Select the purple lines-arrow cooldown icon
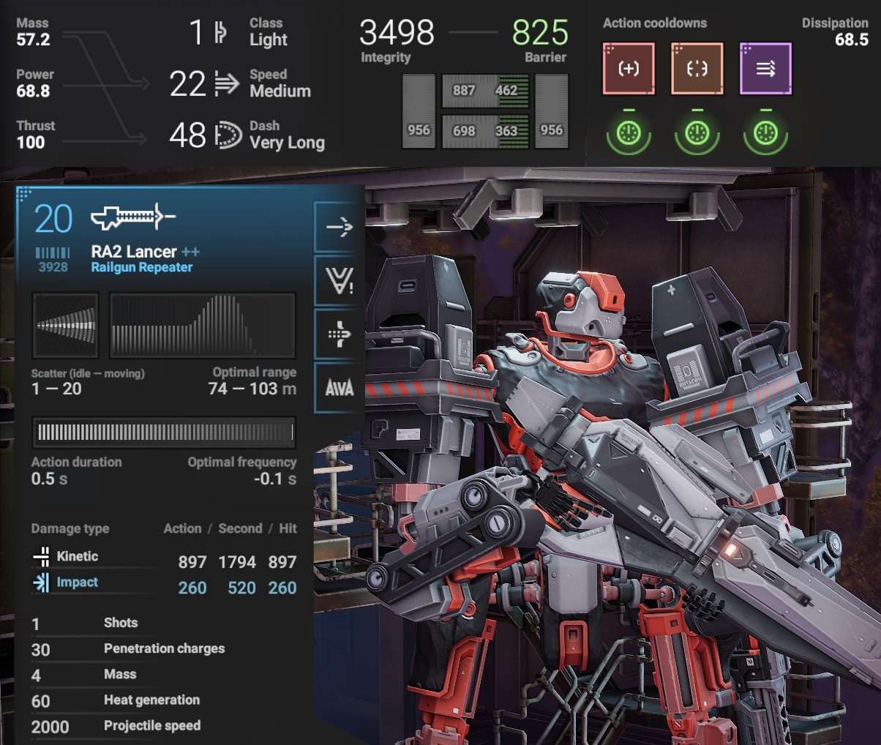Image resolution: width=881 pixels, height=745 pixels. (765, 69)
